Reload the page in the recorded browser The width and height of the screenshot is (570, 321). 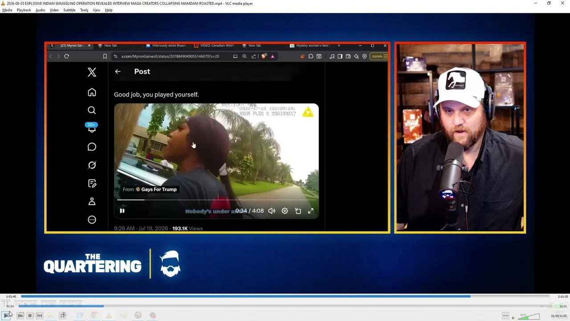click(x=66, y=56)
